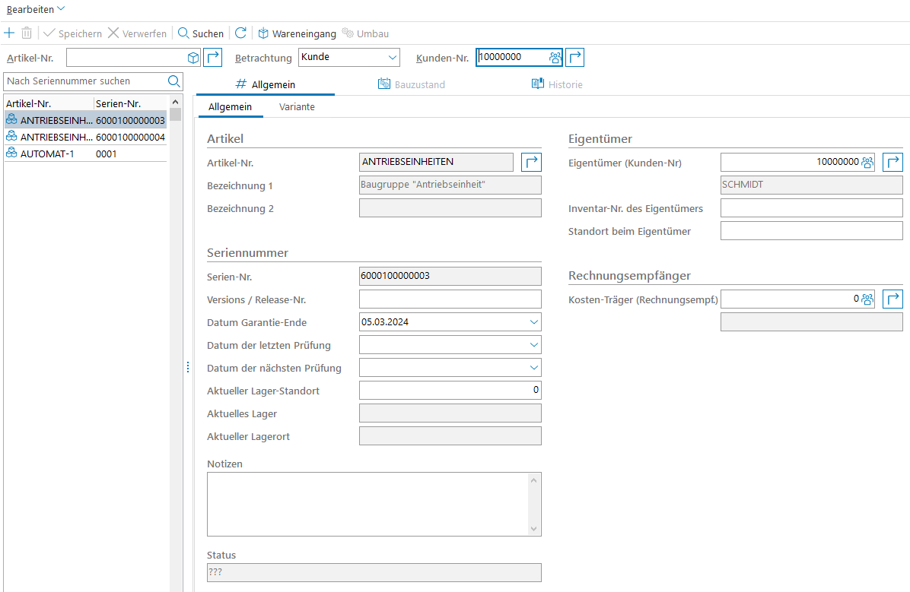Switch to the Variante sub-tab
Image resolution: width=910 pixels, height=592 pixels.
[x=297, y=107]
